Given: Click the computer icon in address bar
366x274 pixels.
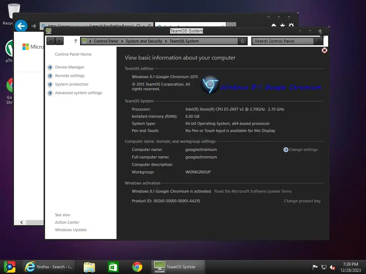Looking at the screenshot, I should click(84, 41).
